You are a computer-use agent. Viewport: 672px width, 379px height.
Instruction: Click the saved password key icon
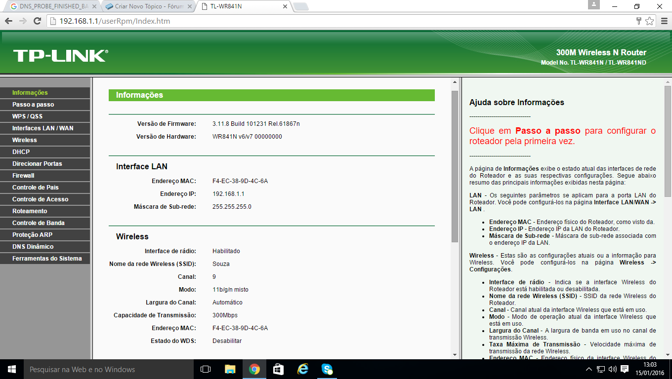coord(639,21)
